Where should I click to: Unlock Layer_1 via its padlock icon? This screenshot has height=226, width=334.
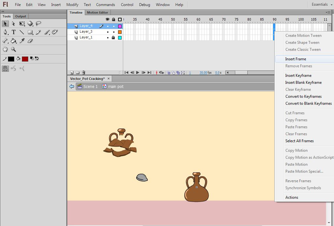coord(113,37)
